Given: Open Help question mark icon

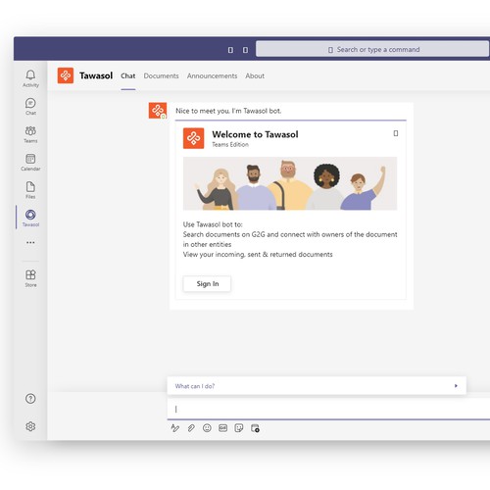Looking at the screenshot, I should 30,399.
